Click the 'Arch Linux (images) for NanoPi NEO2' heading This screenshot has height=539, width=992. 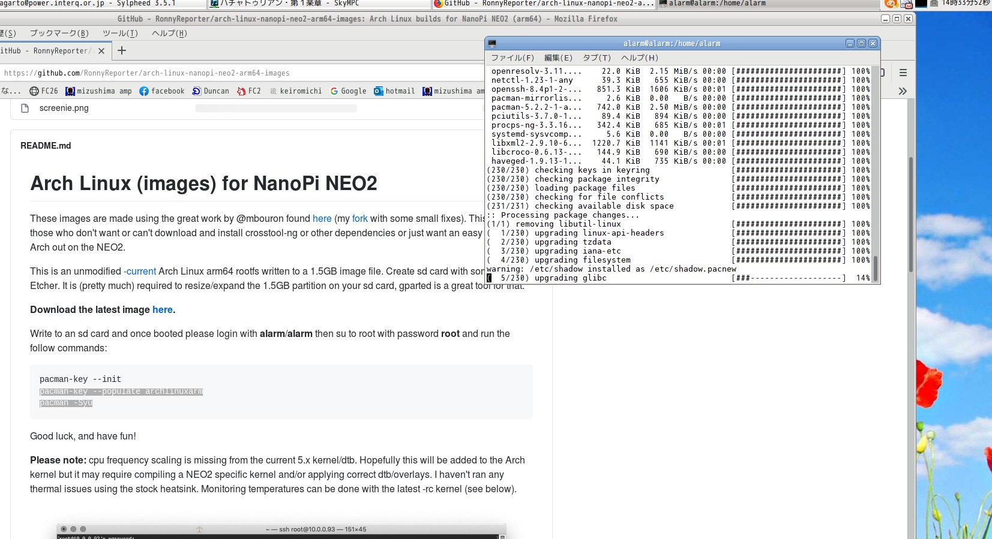(203, 183)
